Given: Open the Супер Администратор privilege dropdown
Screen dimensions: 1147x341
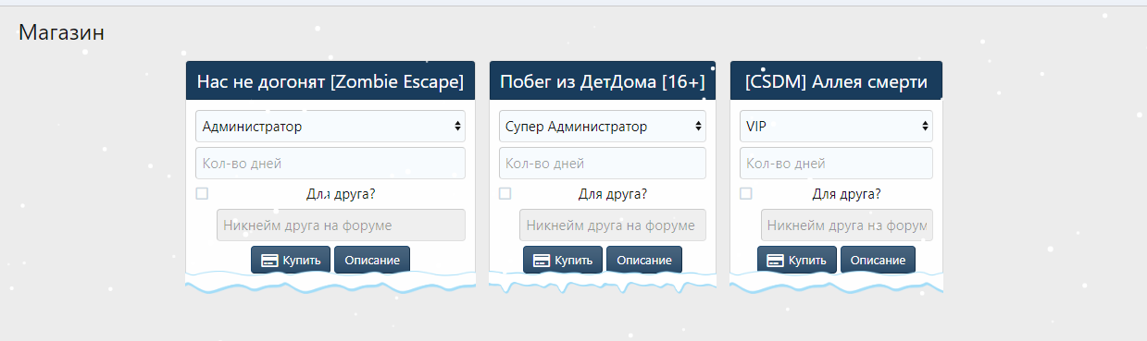Looking at the screenshot, I should coord(603,127).
